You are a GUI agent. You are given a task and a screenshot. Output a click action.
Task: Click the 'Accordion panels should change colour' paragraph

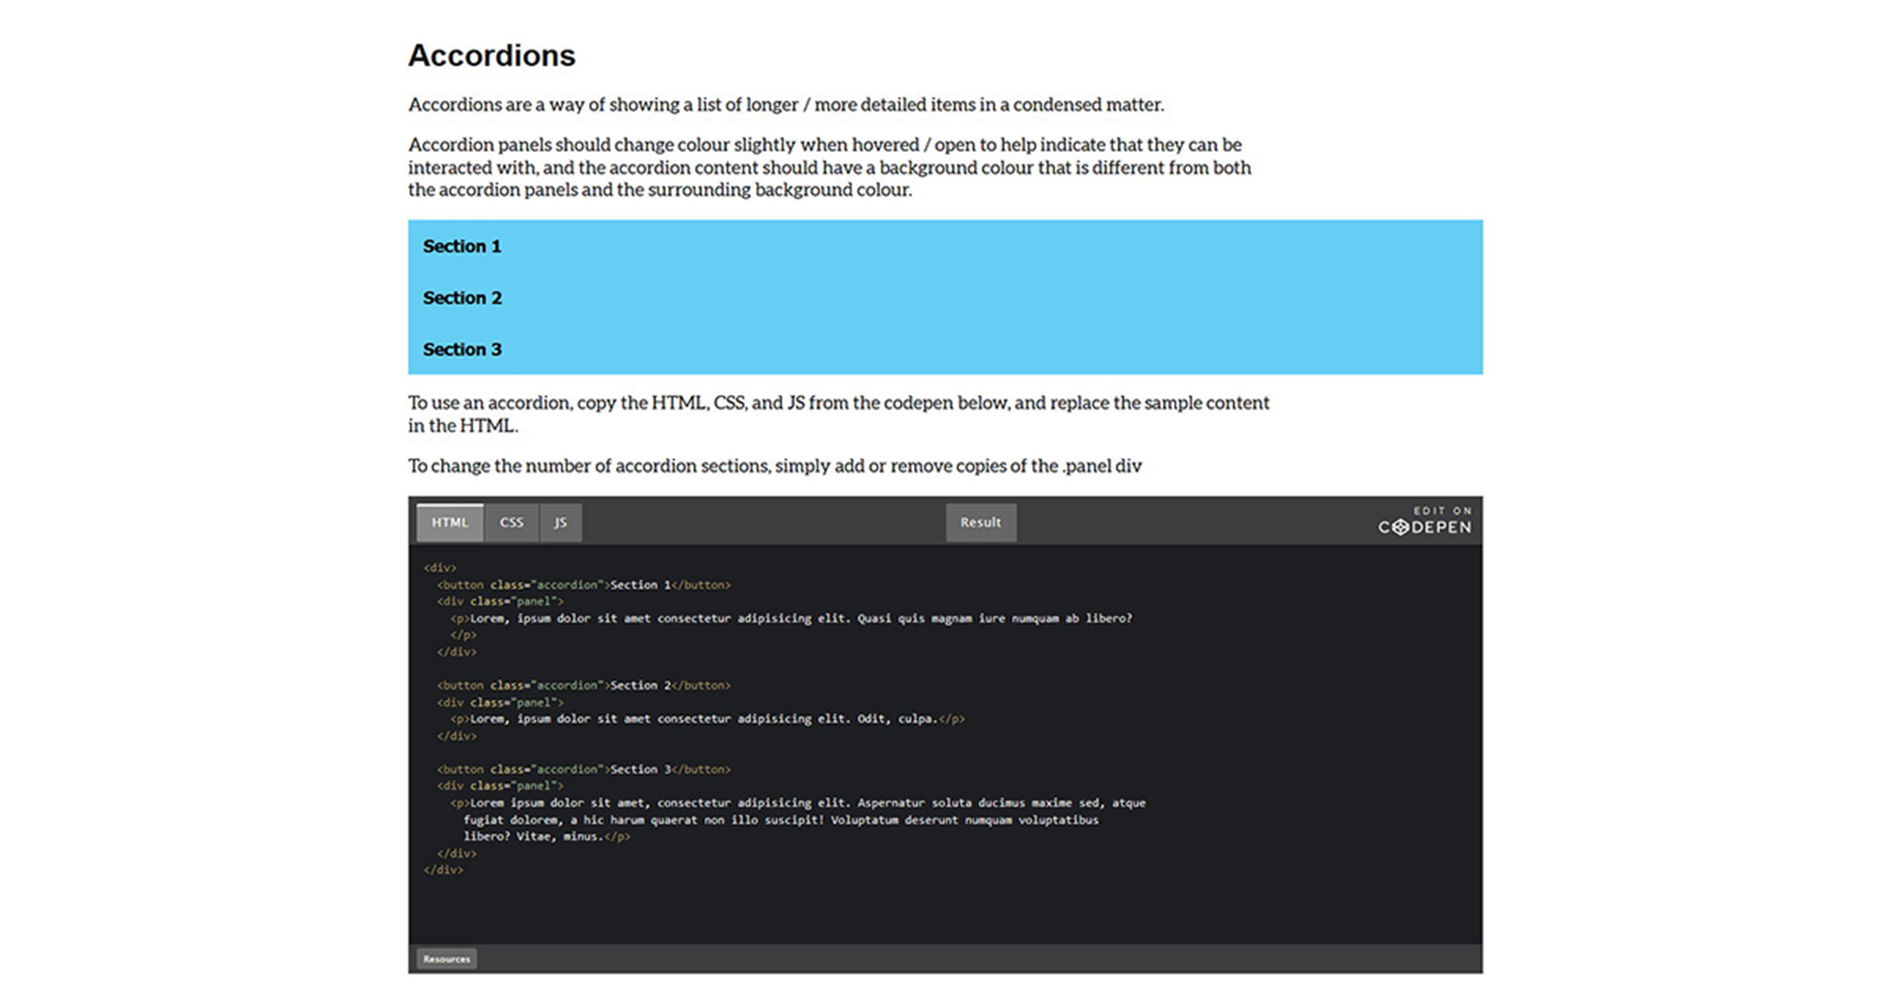828,167
